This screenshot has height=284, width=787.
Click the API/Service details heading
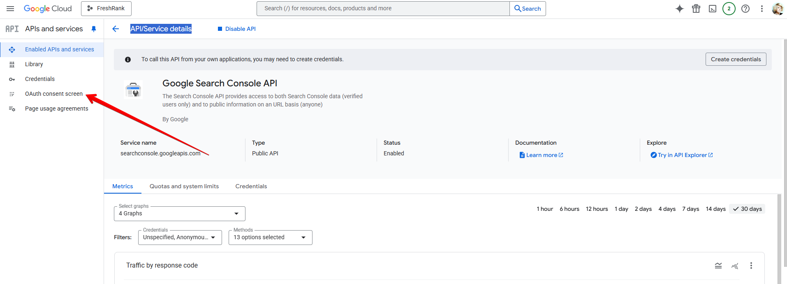point(161,29)
